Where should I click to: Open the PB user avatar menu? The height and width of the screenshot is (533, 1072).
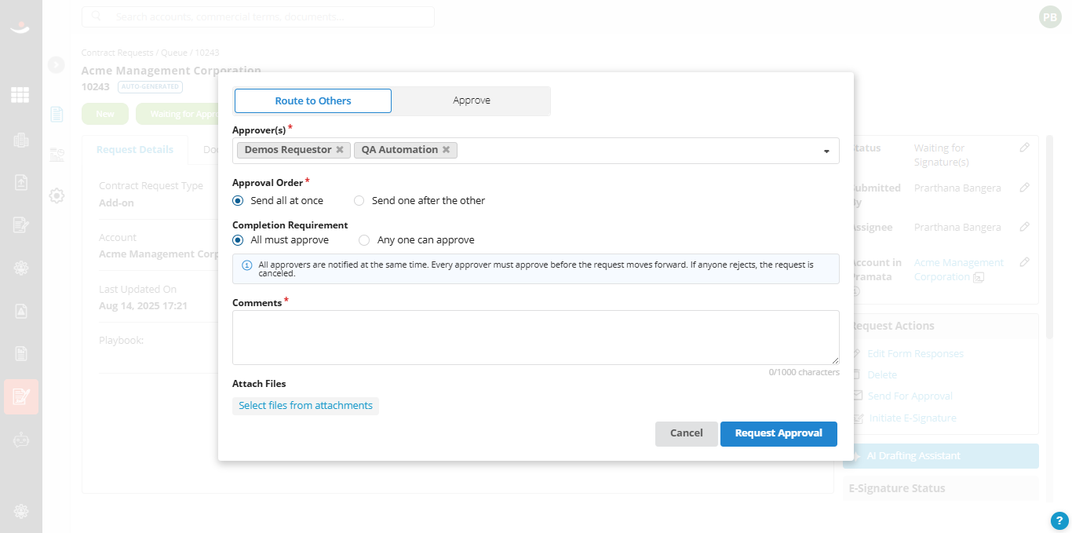click(x=1050, y=17)
